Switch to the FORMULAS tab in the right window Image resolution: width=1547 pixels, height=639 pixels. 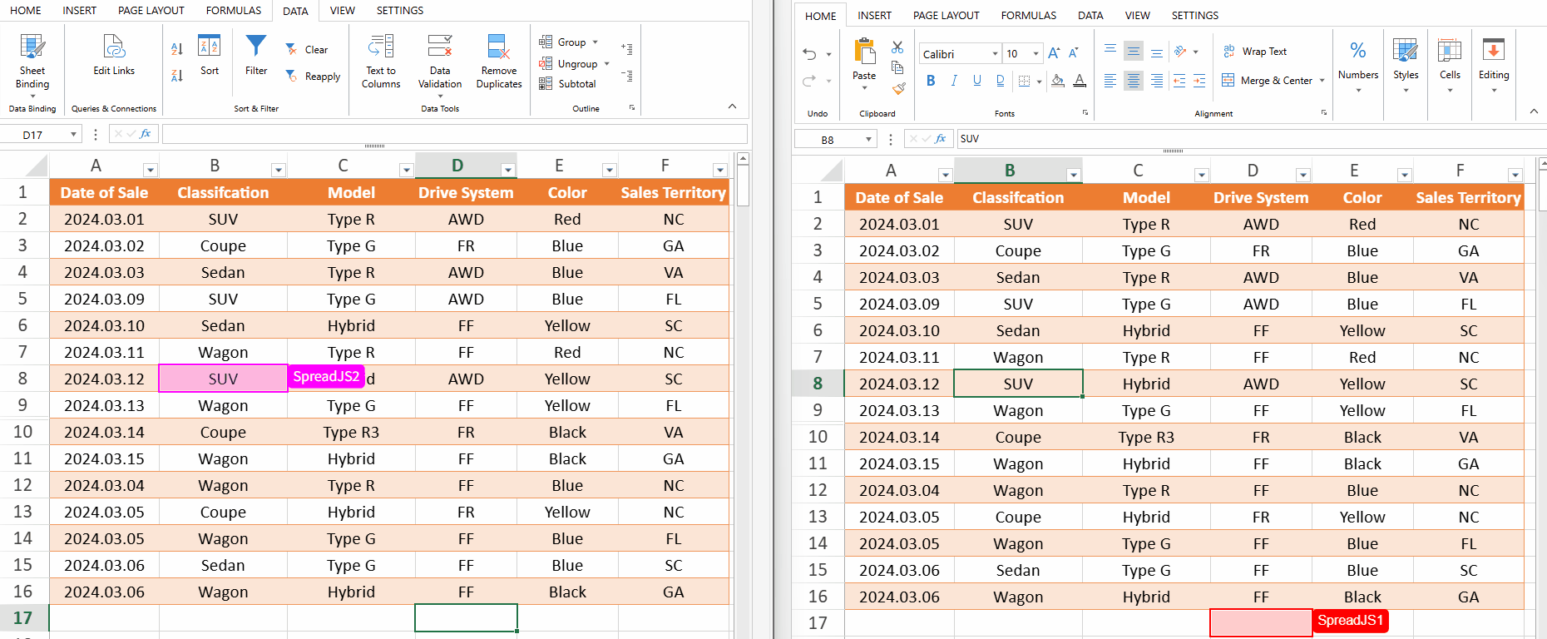[1028, 16]
